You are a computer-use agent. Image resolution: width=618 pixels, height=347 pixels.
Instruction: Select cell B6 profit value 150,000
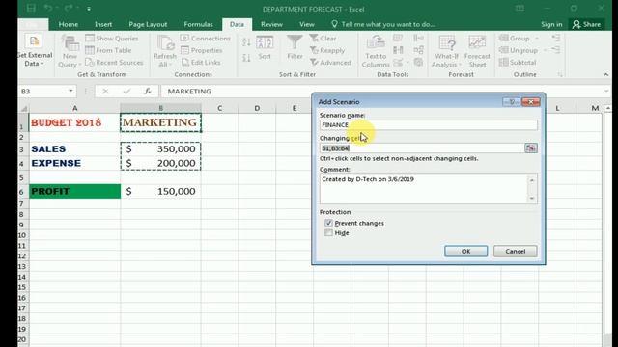click(161, 191)
